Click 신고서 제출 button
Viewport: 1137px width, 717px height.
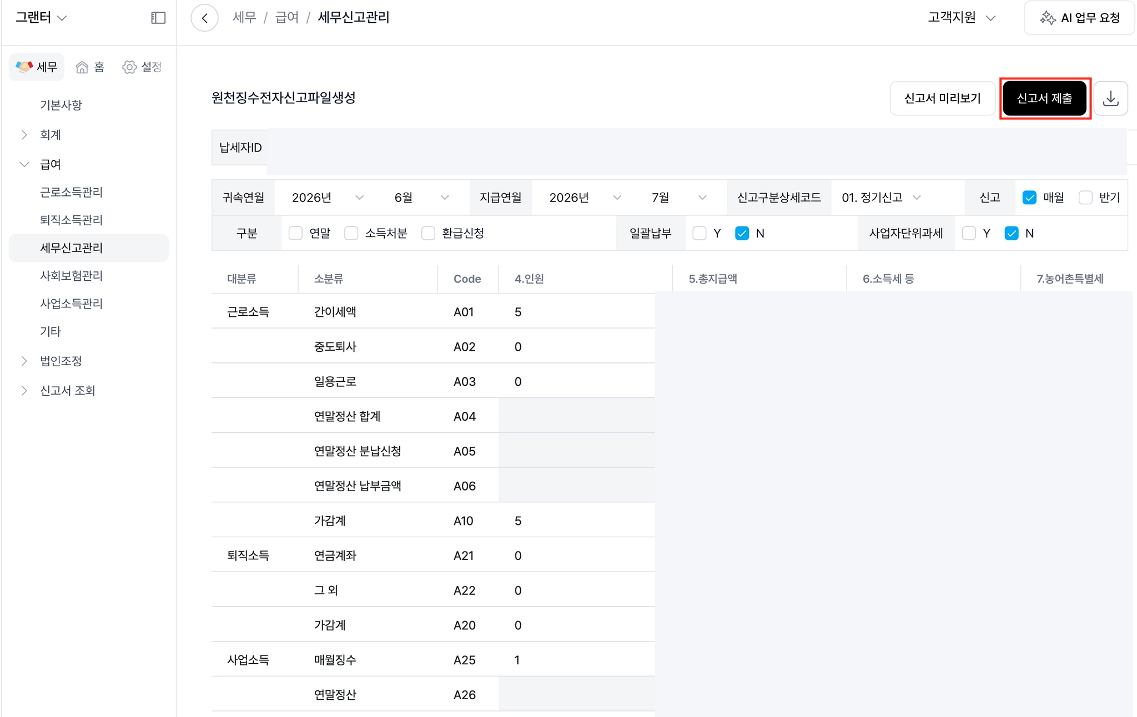pyautogui.click(x=1044, y=98)
